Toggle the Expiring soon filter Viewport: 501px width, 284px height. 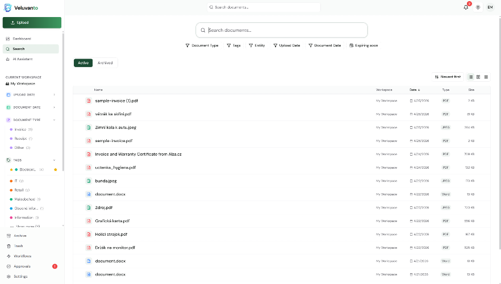tap(364, 45)
